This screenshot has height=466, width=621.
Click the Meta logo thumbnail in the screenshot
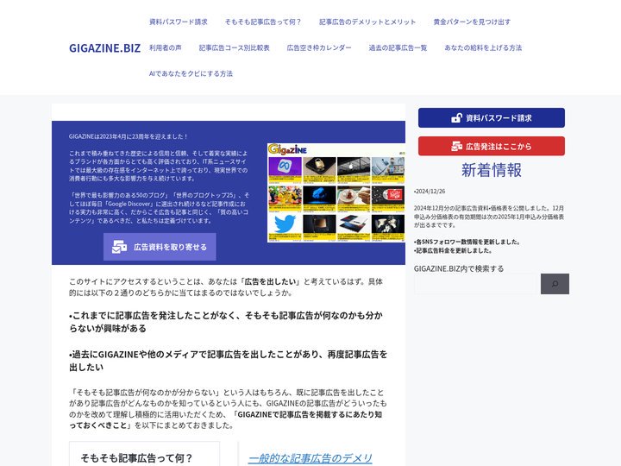pyautogui.click(x=285, y=167)
